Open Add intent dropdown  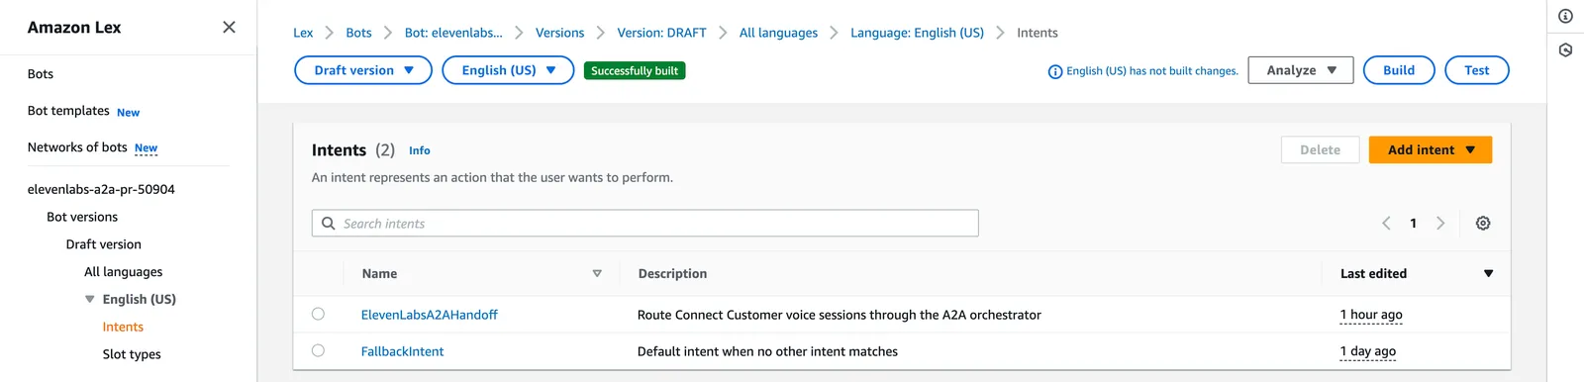[x=1431, y=149]
